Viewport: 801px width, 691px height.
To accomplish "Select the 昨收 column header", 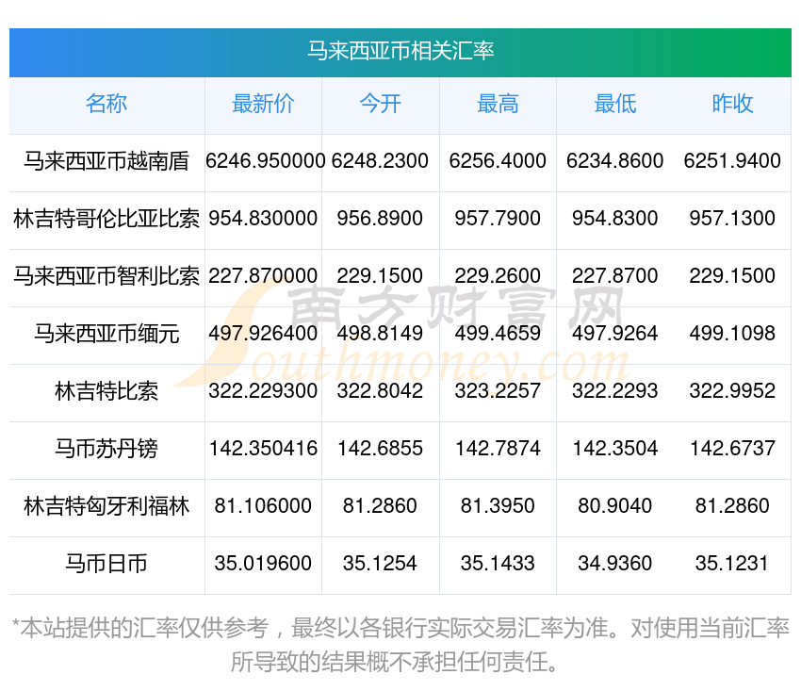I will click(732, 104).
